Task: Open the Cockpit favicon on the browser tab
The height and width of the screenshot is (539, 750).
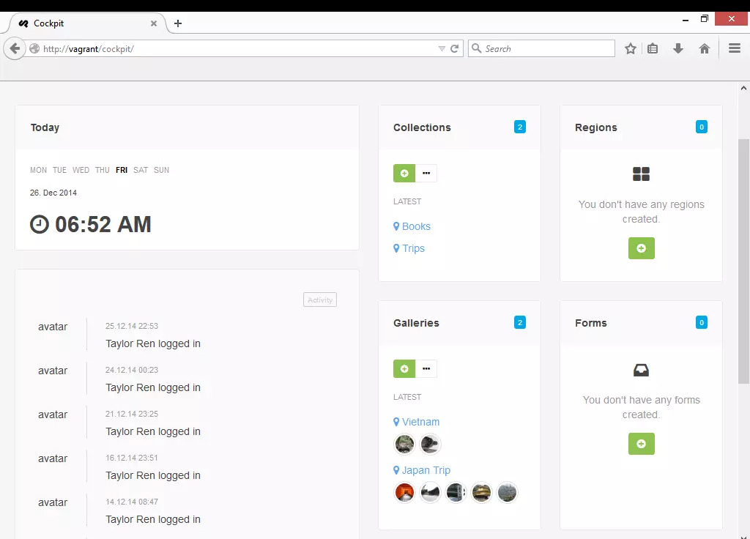Action: [x=25, y=23]
